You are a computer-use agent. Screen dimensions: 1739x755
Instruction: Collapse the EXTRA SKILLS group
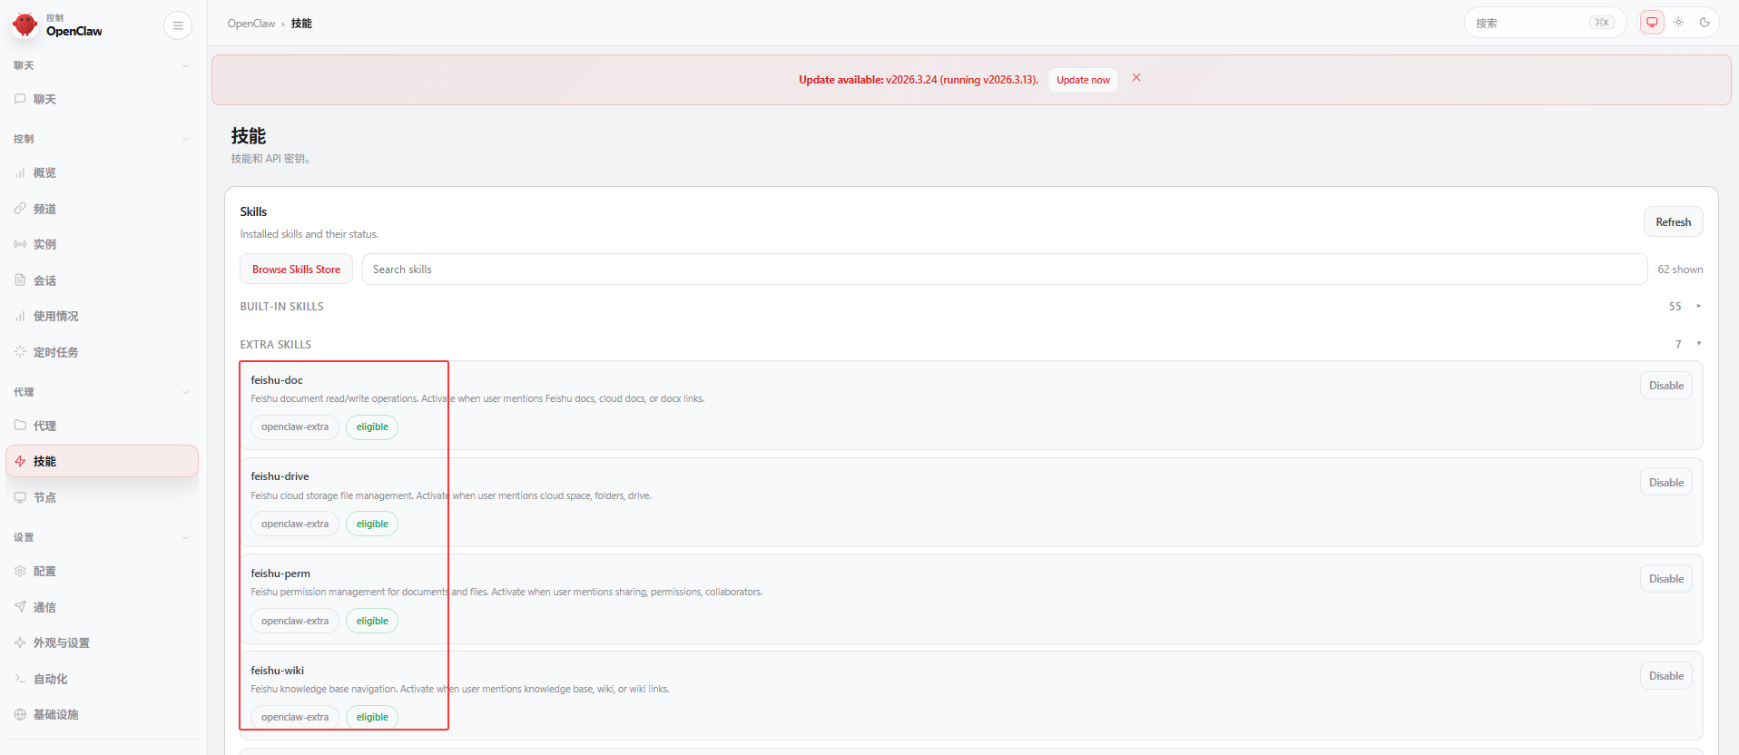(x=970, y=345)
